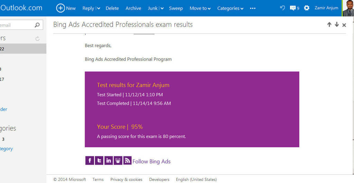This screenshot has height=183, width=354.
Task: Expand the Junk dropdown arrow
Action: [x=162, y=8]
